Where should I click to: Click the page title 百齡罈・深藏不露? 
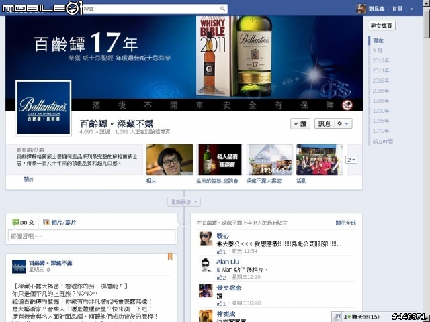click(116, 124)
